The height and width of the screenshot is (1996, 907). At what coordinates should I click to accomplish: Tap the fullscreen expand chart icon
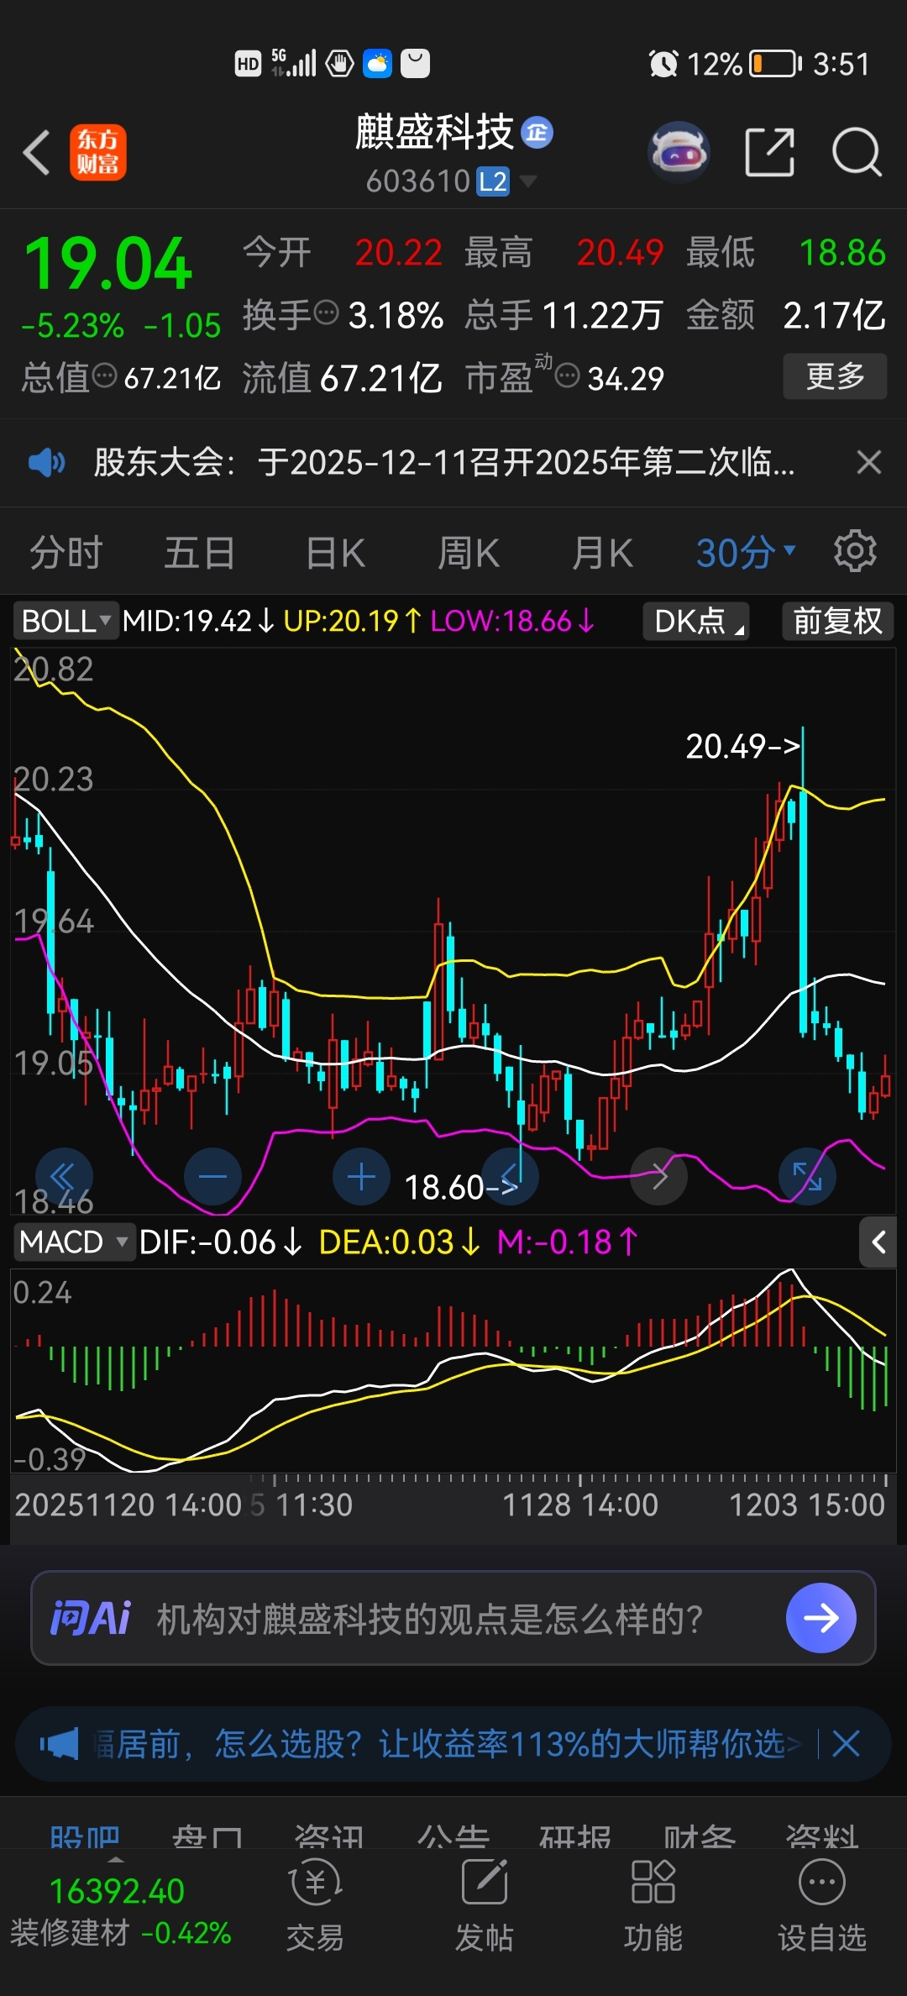807,1176
